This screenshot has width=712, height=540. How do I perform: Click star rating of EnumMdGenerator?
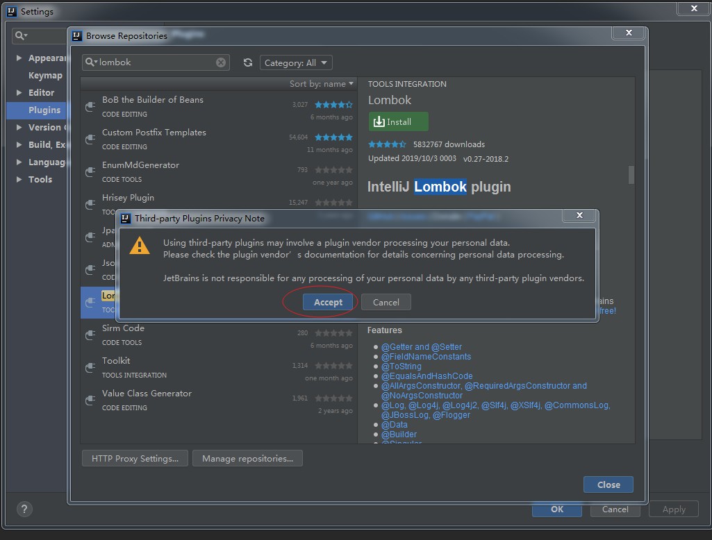coord(333,170)
